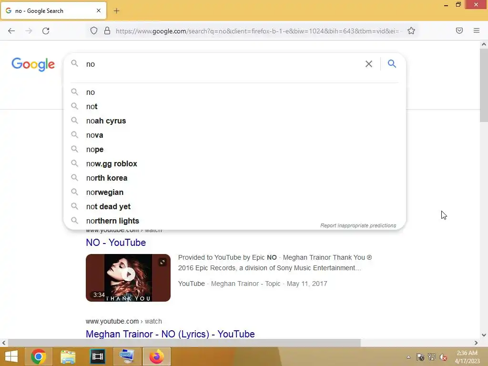The width and height of the screenshot is (488, 366).
Task: Pick the suggestion 'north korea'
Action: tap(234, 178)
